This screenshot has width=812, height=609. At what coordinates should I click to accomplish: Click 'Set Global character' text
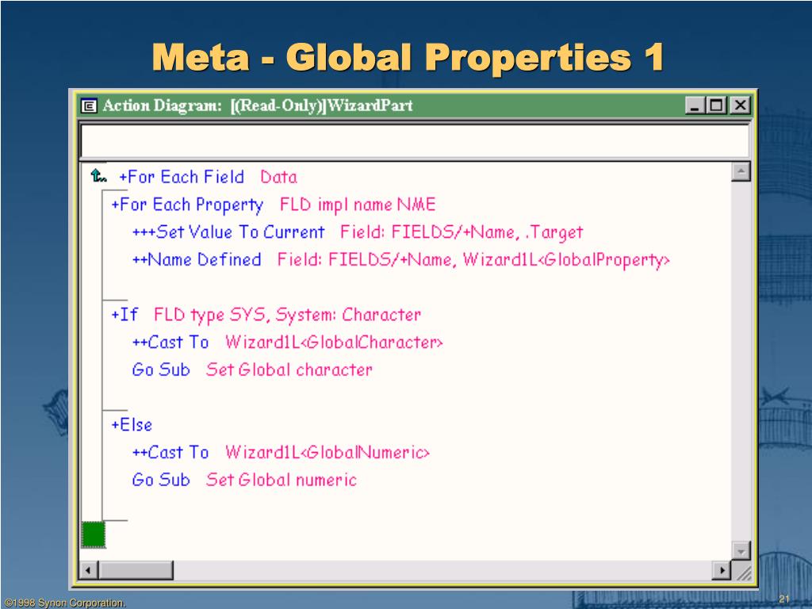289,370
